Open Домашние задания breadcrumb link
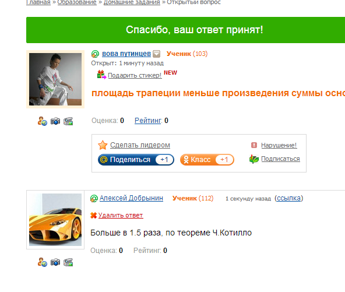This screenshot has width=345, height=292. pos(132,2)
